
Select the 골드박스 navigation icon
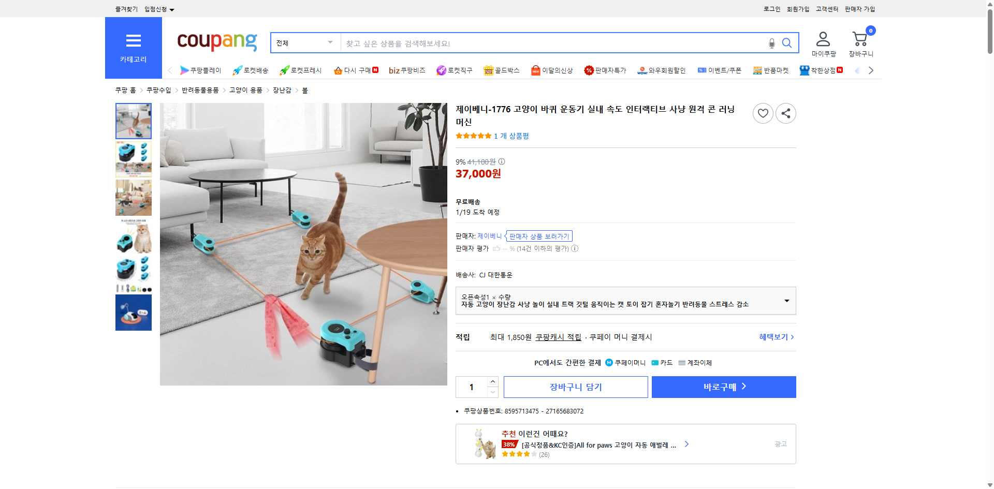489,70
